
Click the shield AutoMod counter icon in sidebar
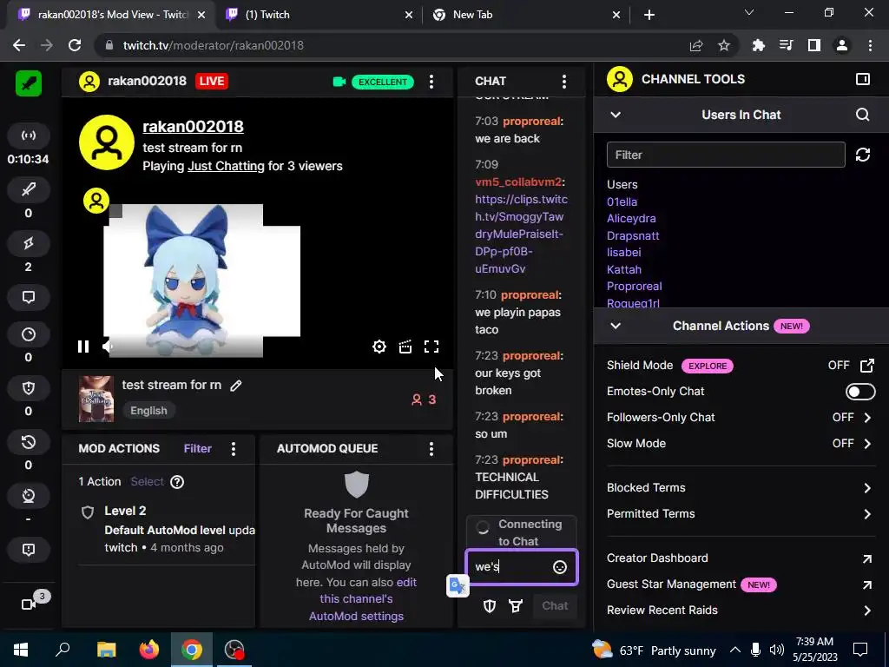(x=29, y=388)
